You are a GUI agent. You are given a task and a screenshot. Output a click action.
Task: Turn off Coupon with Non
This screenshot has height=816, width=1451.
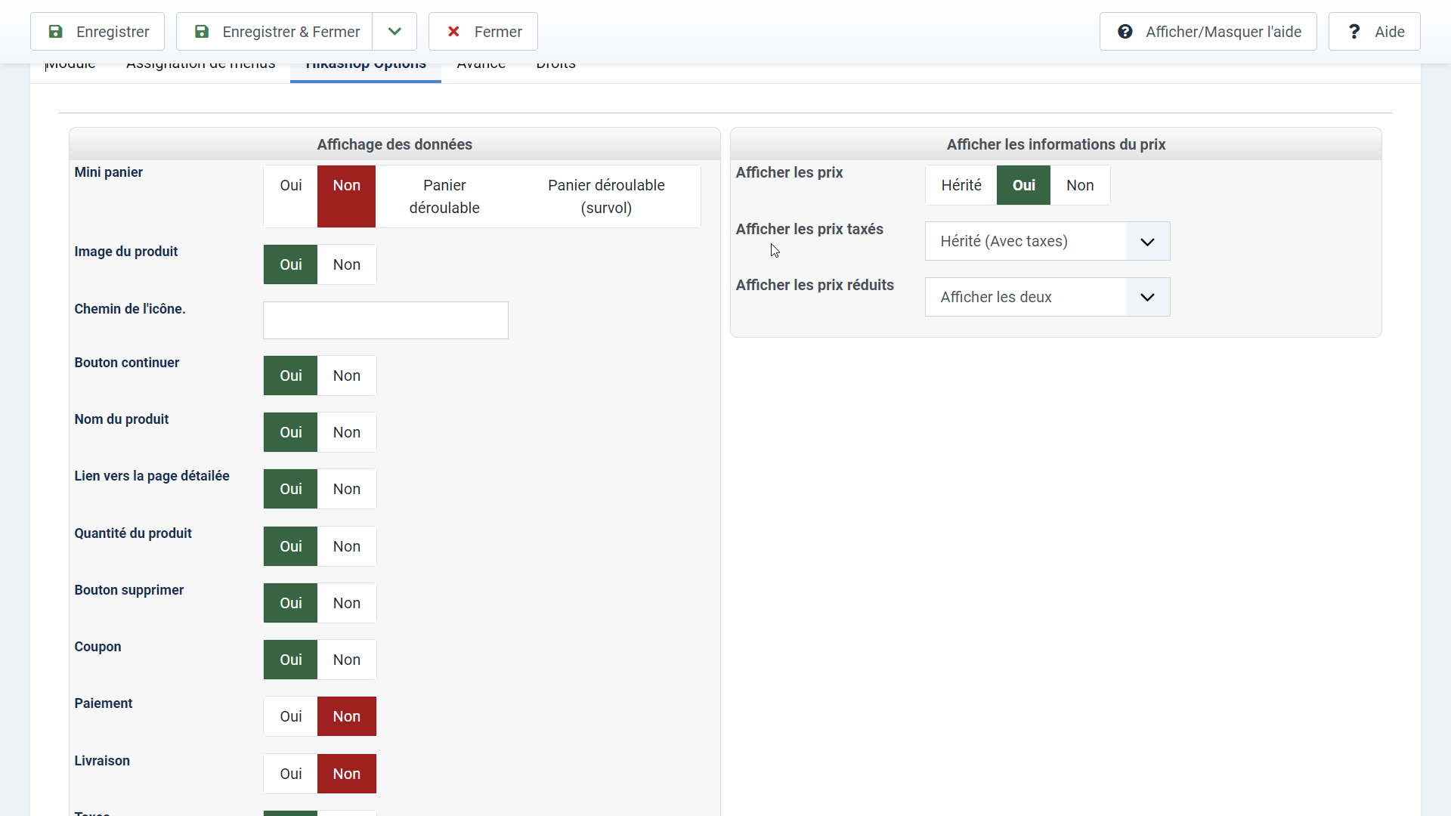347,660
